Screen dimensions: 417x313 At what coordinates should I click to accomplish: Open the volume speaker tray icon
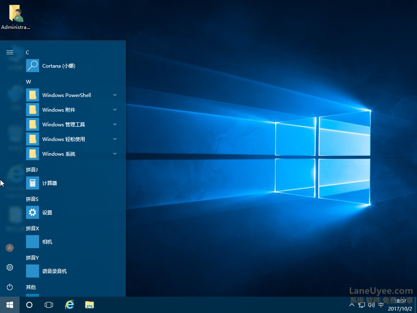pos(371,305)
